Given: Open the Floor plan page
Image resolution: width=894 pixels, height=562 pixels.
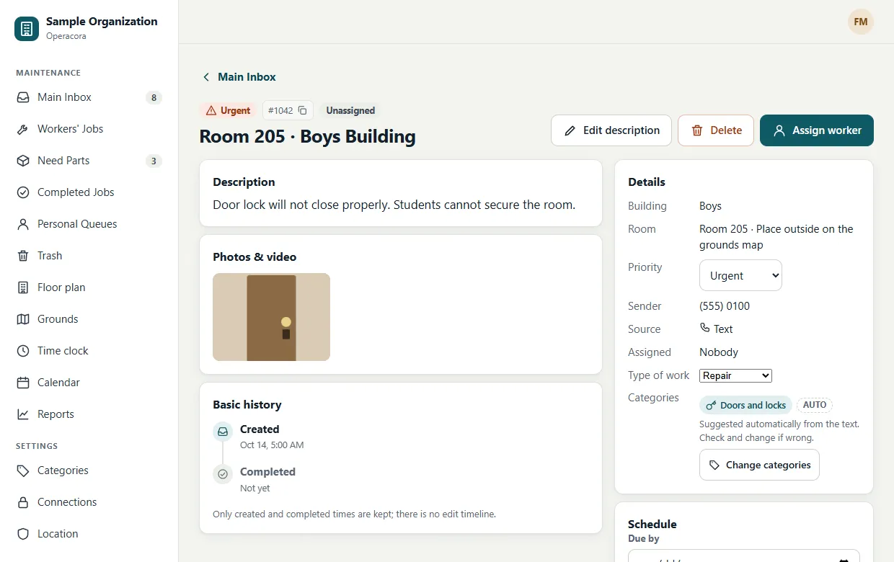Looking at the screenshot, I should click(89, 287).
